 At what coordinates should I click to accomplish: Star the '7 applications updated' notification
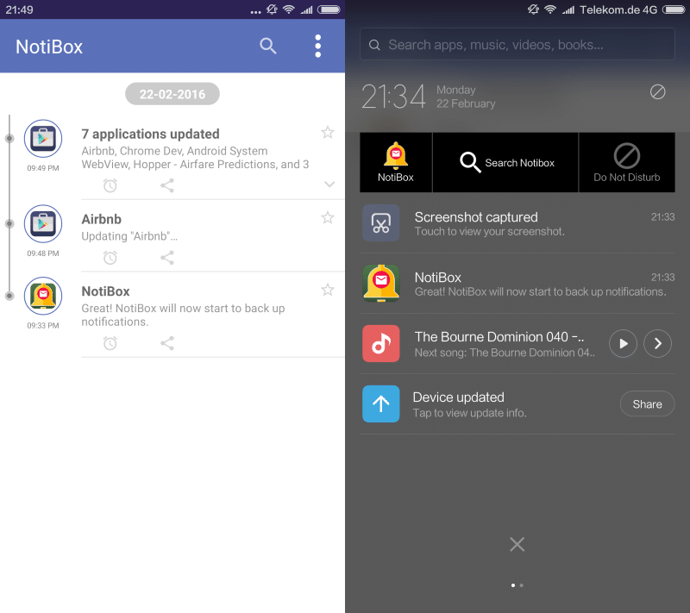(x=328, y=133)
